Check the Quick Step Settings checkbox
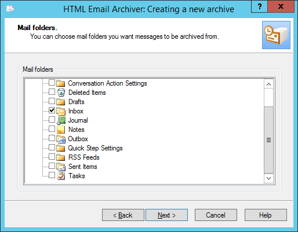This screenshot has height=232, width=298. click(x=52, y=148)
